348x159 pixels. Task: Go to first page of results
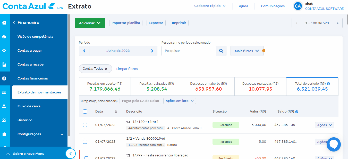point(296,23)
